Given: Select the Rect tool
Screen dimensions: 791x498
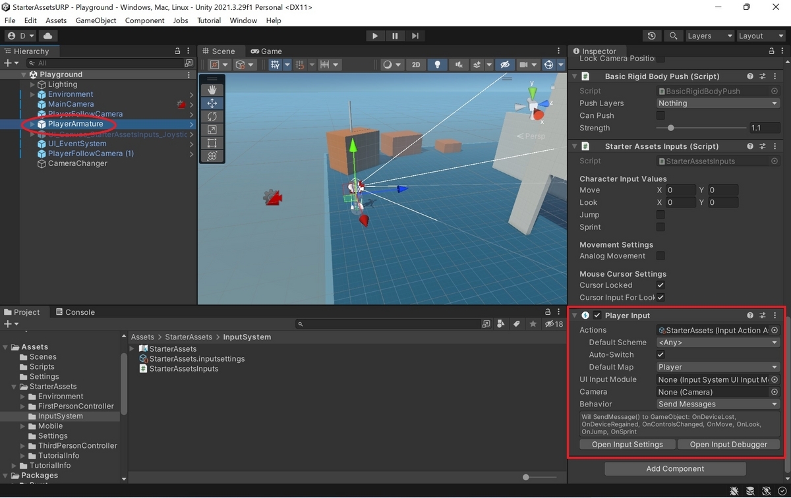Looking at the screenshot, I should click(212, 143).
